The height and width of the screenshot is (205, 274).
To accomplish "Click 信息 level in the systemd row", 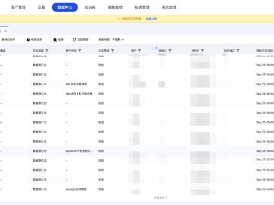I will pyautogui.click(x=101, y=151).
